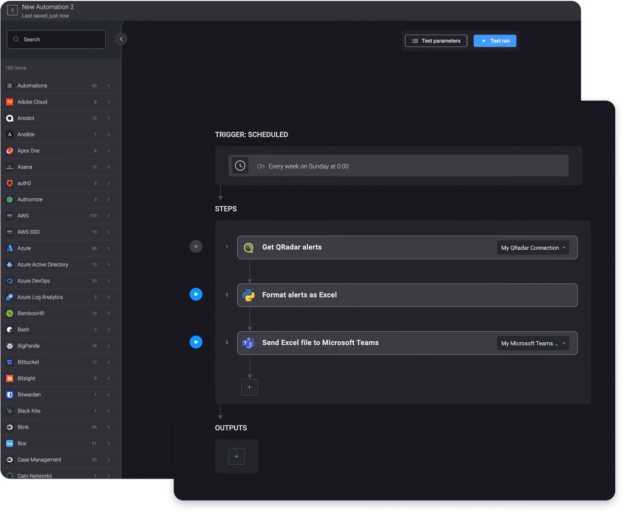Click the Automations category icon
625x513 pixels.
point(10,86)
